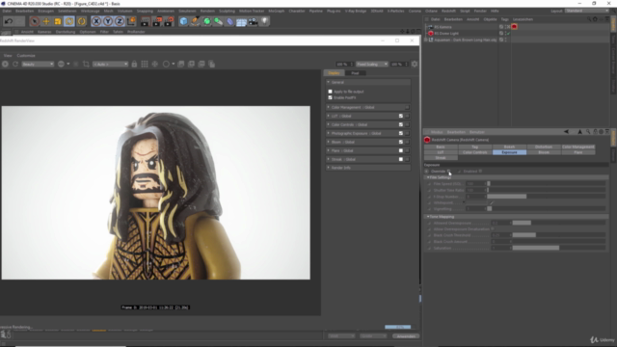Select the Rotate tool
Viewport: 617px width, 347px height.
[x=69, y=21]
